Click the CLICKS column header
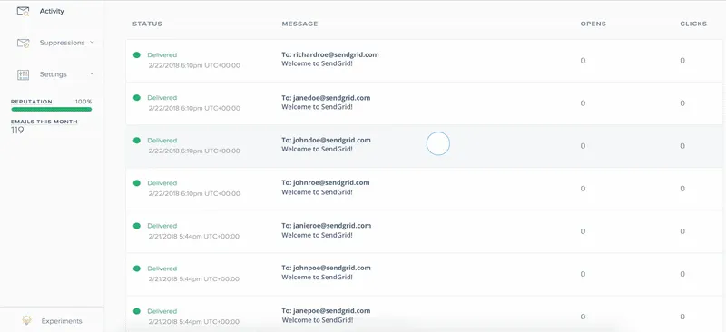Viewport: 726px width, 332px height. click(x=693, y=24)
